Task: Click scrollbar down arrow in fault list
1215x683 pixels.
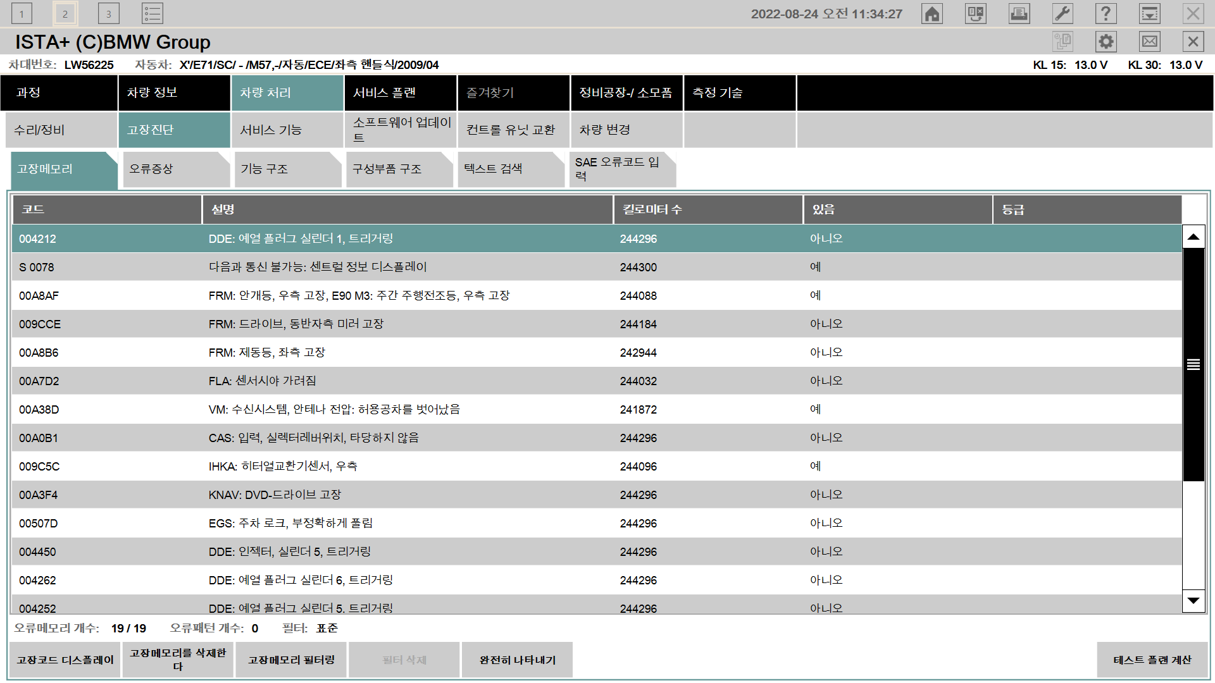Action: pyautogui.click(x=1193, y=601)
